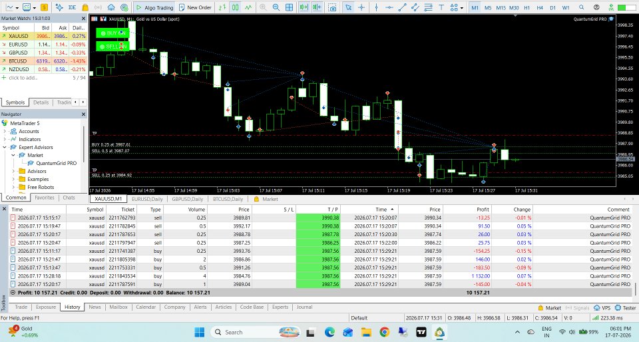Close the Market Watch panel

84,19
